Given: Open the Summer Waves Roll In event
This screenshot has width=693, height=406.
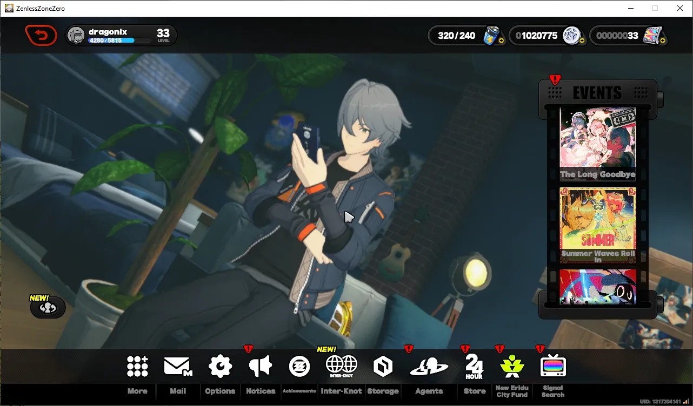Looking at the screenshot, I should 597,225.
